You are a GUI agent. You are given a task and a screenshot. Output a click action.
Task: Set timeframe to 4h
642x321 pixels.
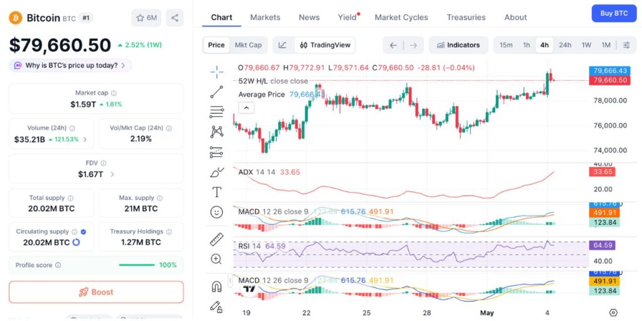pyautogui.click(x=545, y=45)
